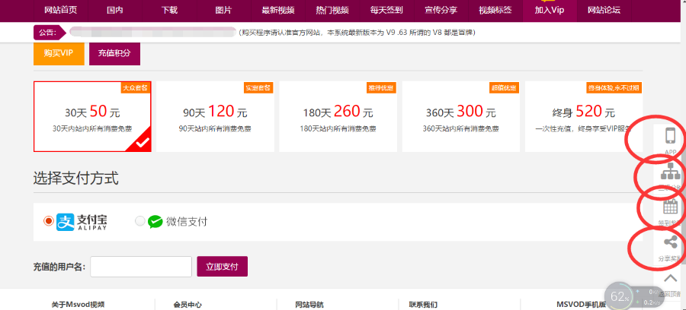This screenshot has width=686, height=310.
Task: Switch to the 充值积分 tab
Action: [114, 54]
